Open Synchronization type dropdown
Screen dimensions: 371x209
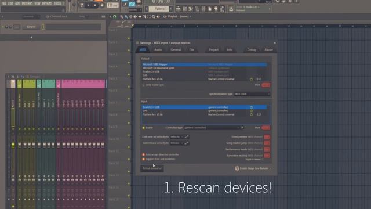252,94
